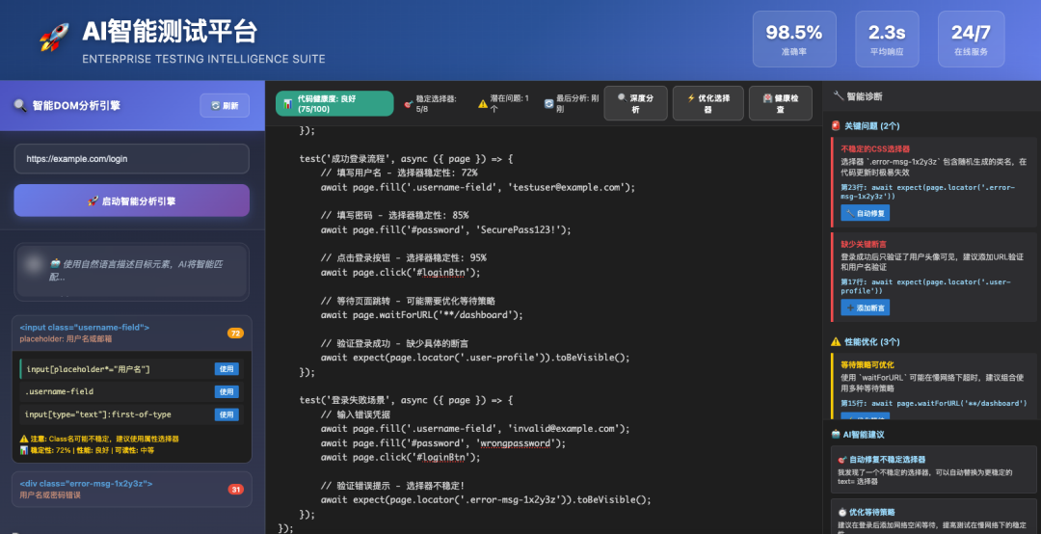Click code line page.waitForURL('**/dashboard')
Screen dimensions: 1041x534
[x=421, y=315]
